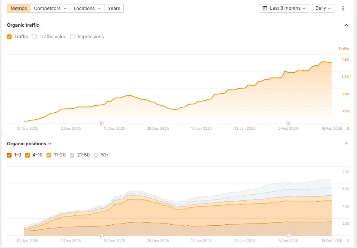Open the Last 3 months date range selector
The width and height of the screenshot is (357, 248).
pos(284,8)
